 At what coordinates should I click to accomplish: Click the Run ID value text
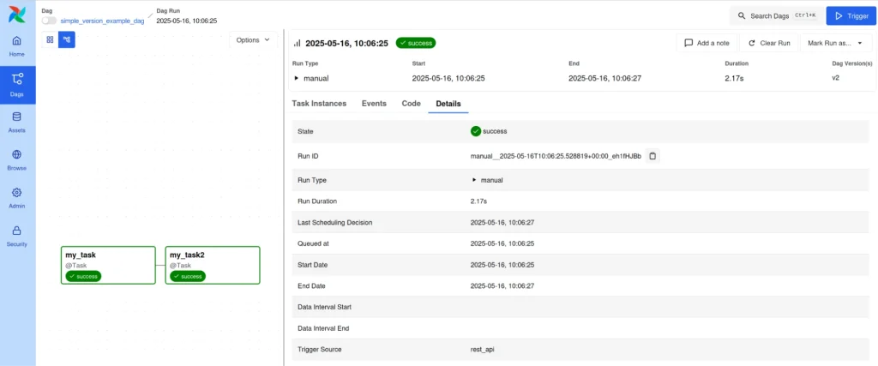[x=556, y=156]
